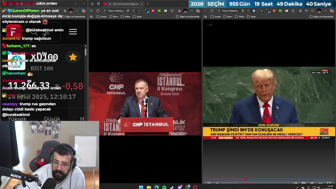Open Copilot icon in the right browser

tap(332, 11)
